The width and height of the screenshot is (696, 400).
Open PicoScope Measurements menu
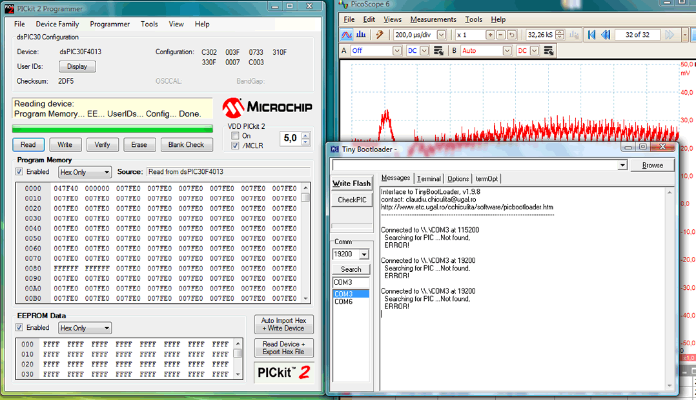click(433, 19)
